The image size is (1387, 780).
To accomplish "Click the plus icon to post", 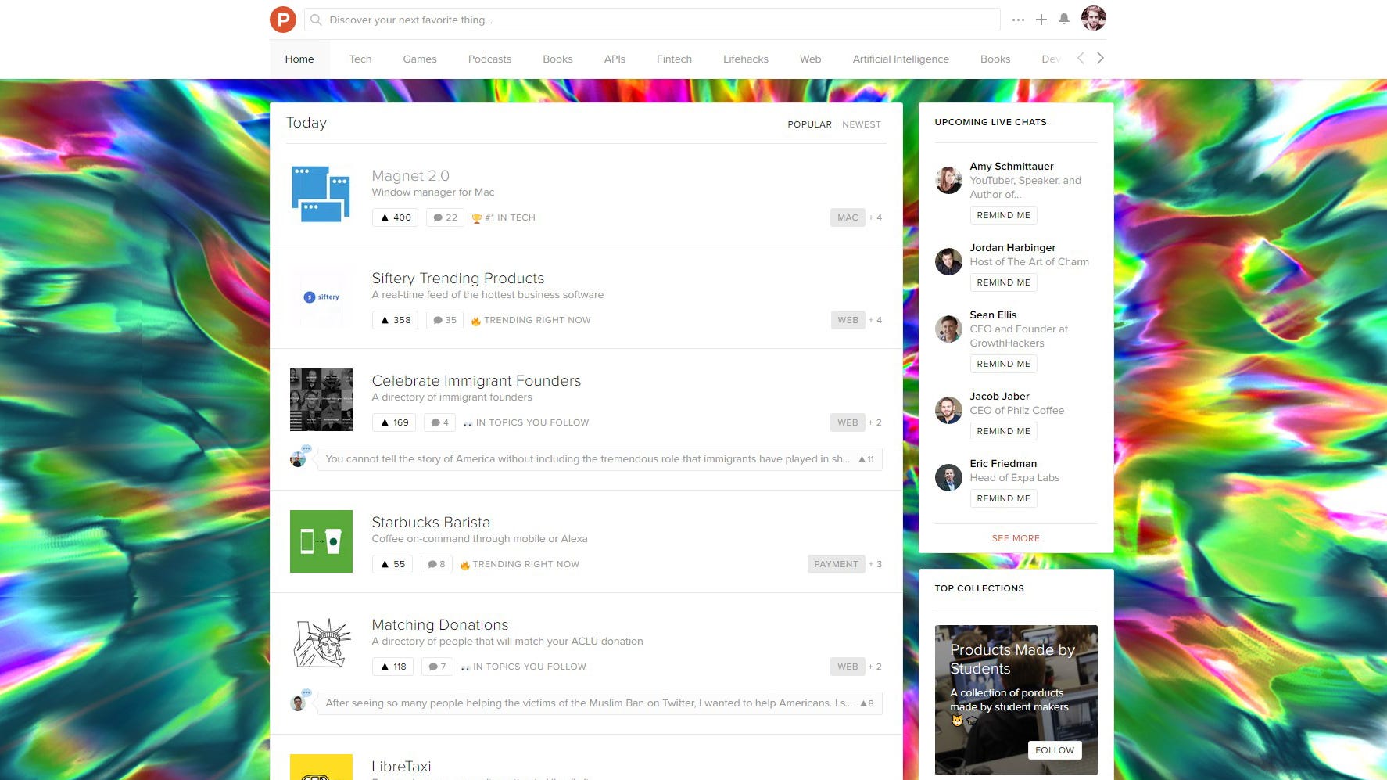I will 1041,20.
